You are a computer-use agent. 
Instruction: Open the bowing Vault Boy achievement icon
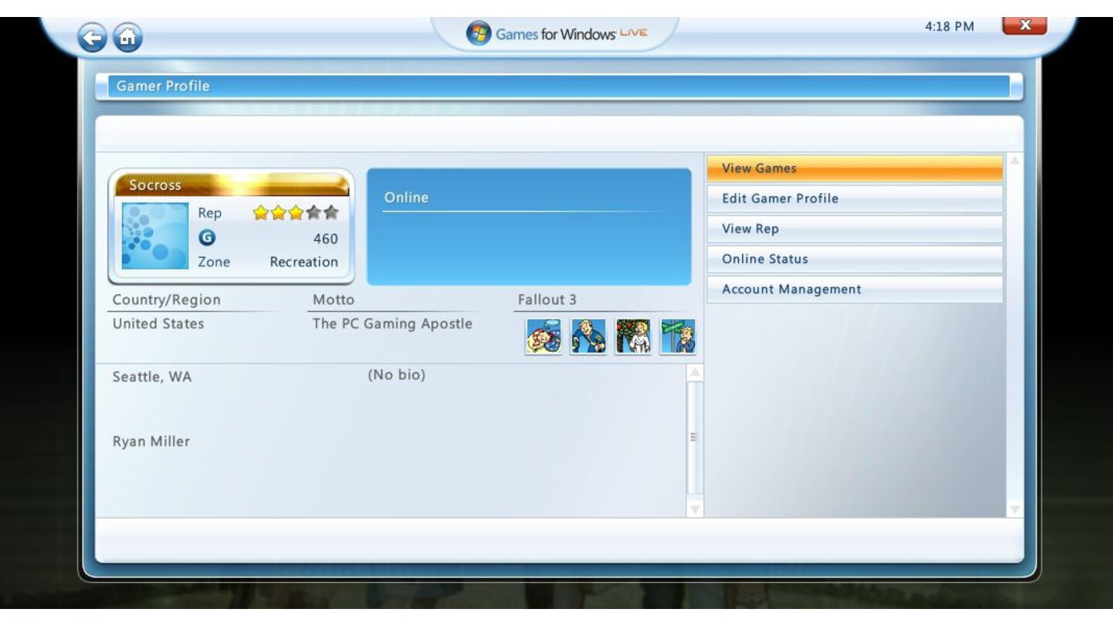(588, 336)
